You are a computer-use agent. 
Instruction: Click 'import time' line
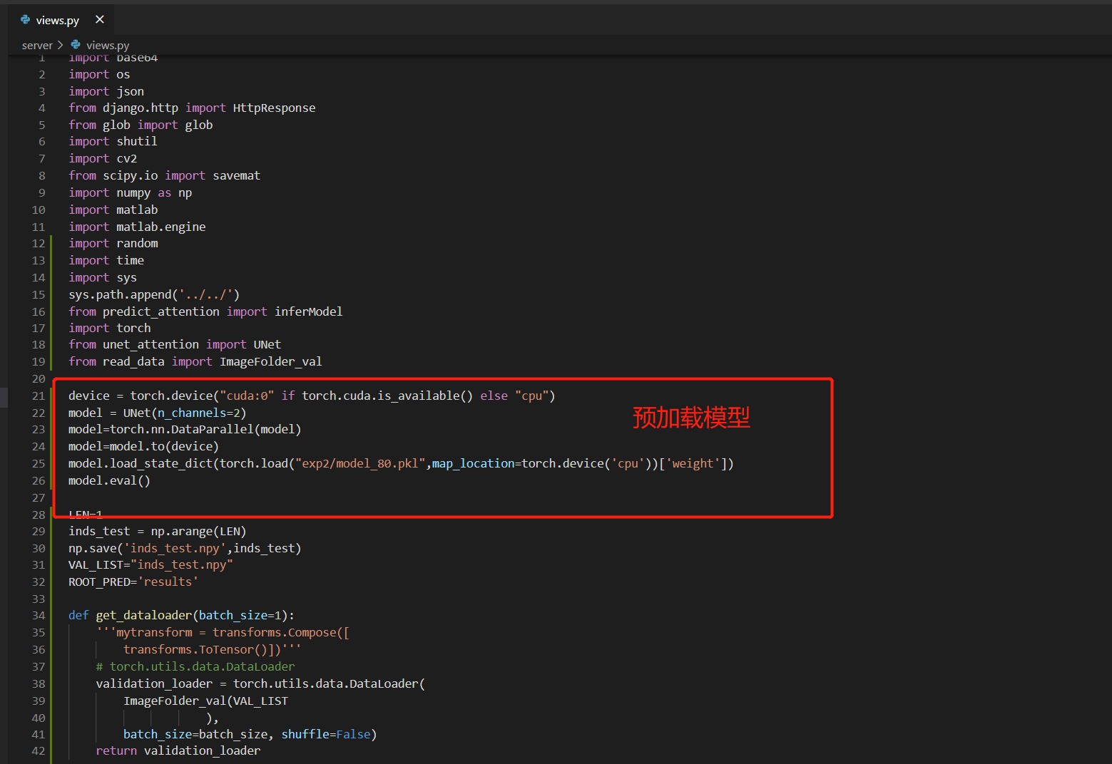[x=106, y=260]
